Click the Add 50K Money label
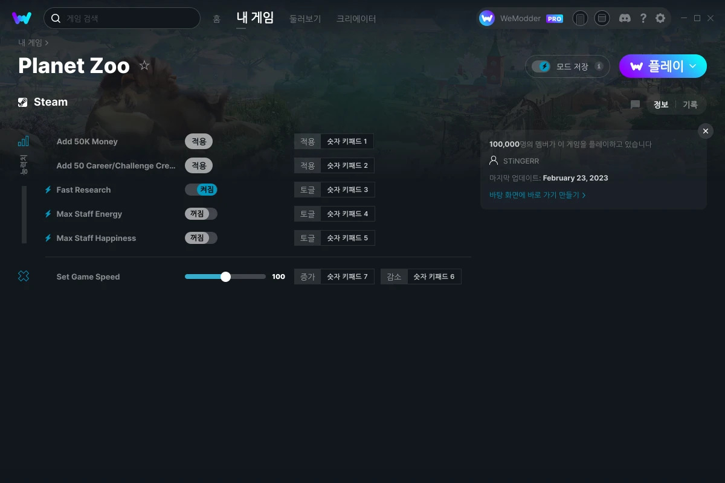 [x=87, y=141]
